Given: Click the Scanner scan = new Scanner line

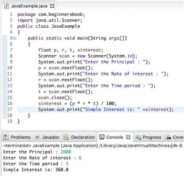Looking at the screenshot, I should pos(88,56).
